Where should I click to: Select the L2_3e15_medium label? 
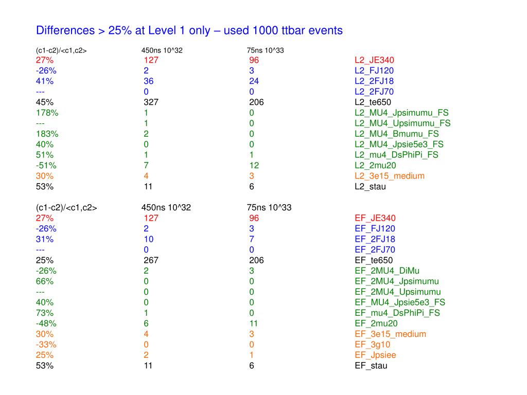point(390,176)
